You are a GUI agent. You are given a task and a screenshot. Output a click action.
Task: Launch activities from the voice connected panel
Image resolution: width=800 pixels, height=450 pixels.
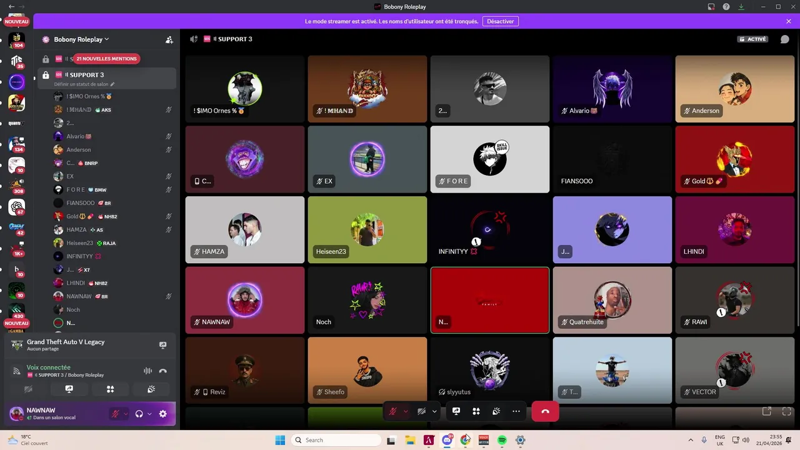tap(110, 389)
